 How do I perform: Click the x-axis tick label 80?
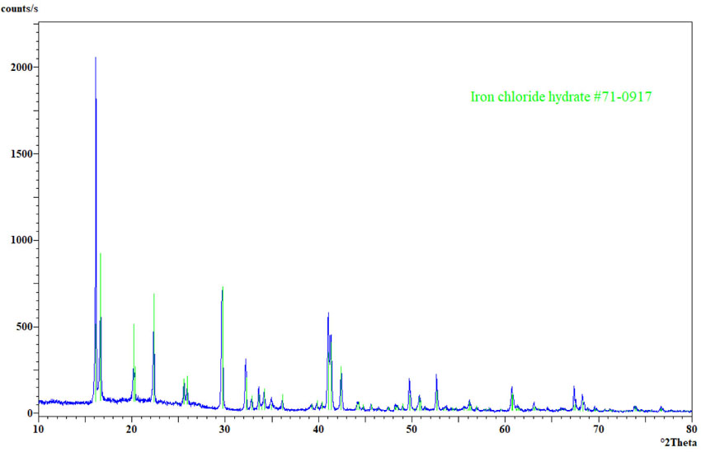point(692,430)
